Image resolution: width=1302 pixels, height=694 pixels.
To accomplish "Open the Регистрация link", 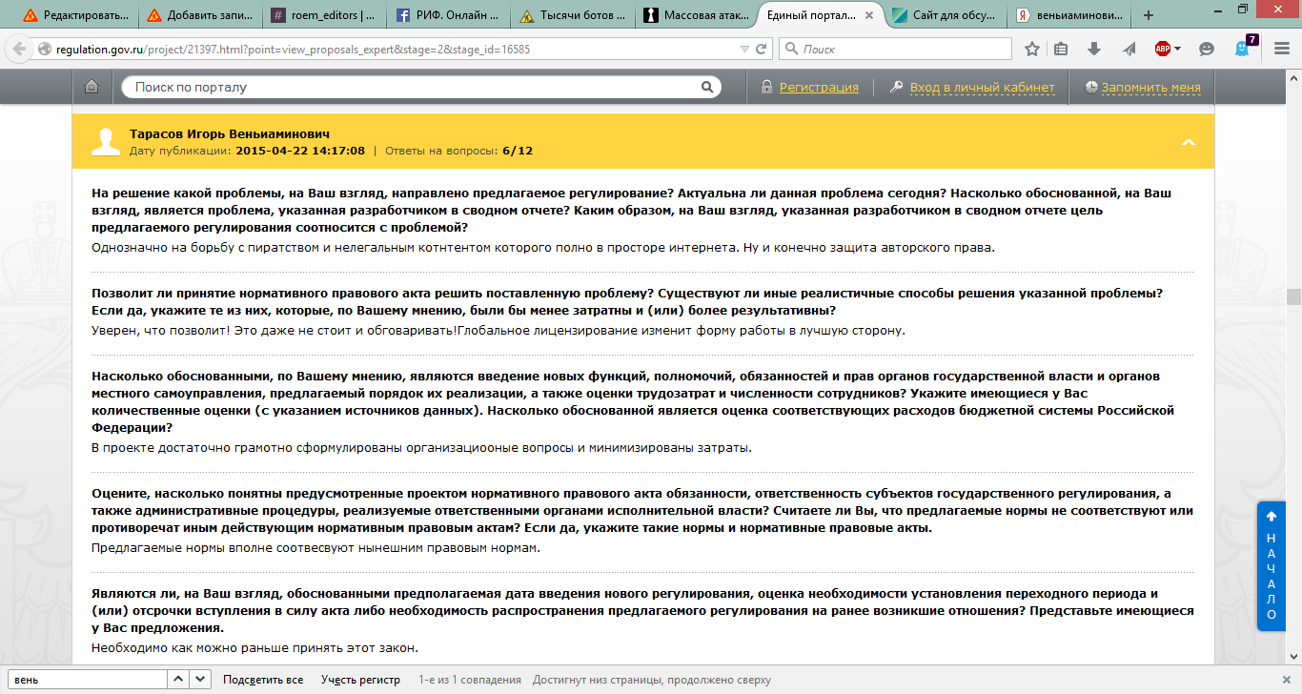I will [x=819, y=88].
